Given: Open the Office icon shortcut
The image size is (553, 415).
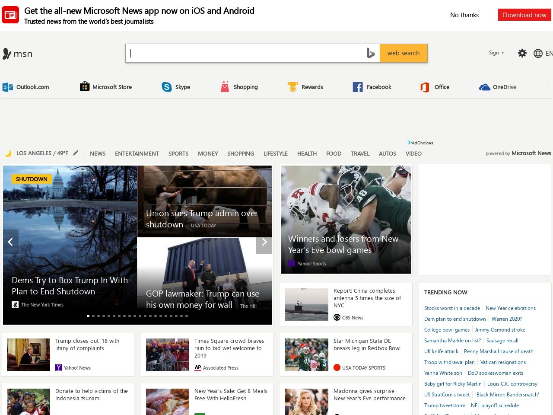Looking at the screenshot, I should coord(425,87).
